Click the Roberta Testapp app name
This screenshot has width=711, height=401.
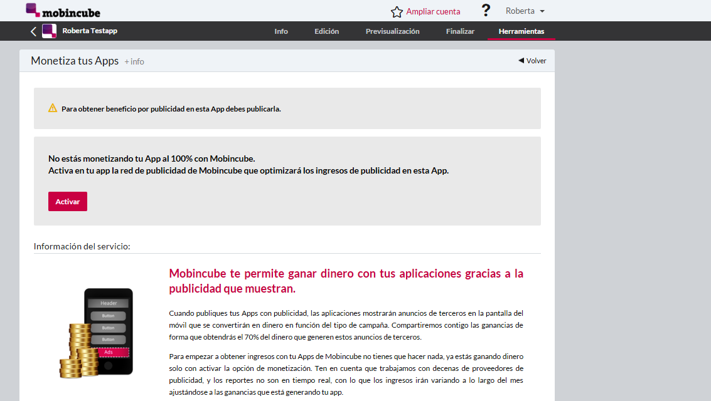pyautogui.click(x=90, y=31)
